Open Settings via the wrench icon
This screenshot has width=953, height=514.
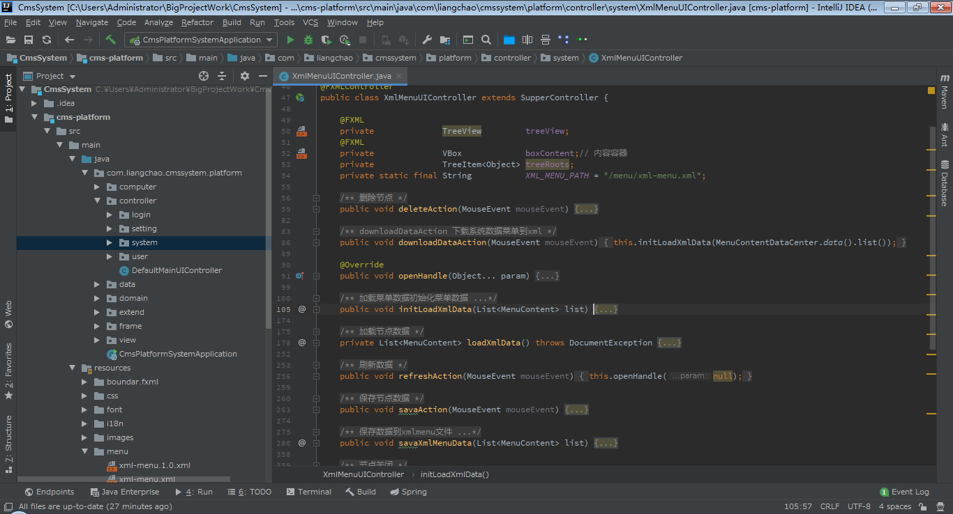(x=427, y=40)
